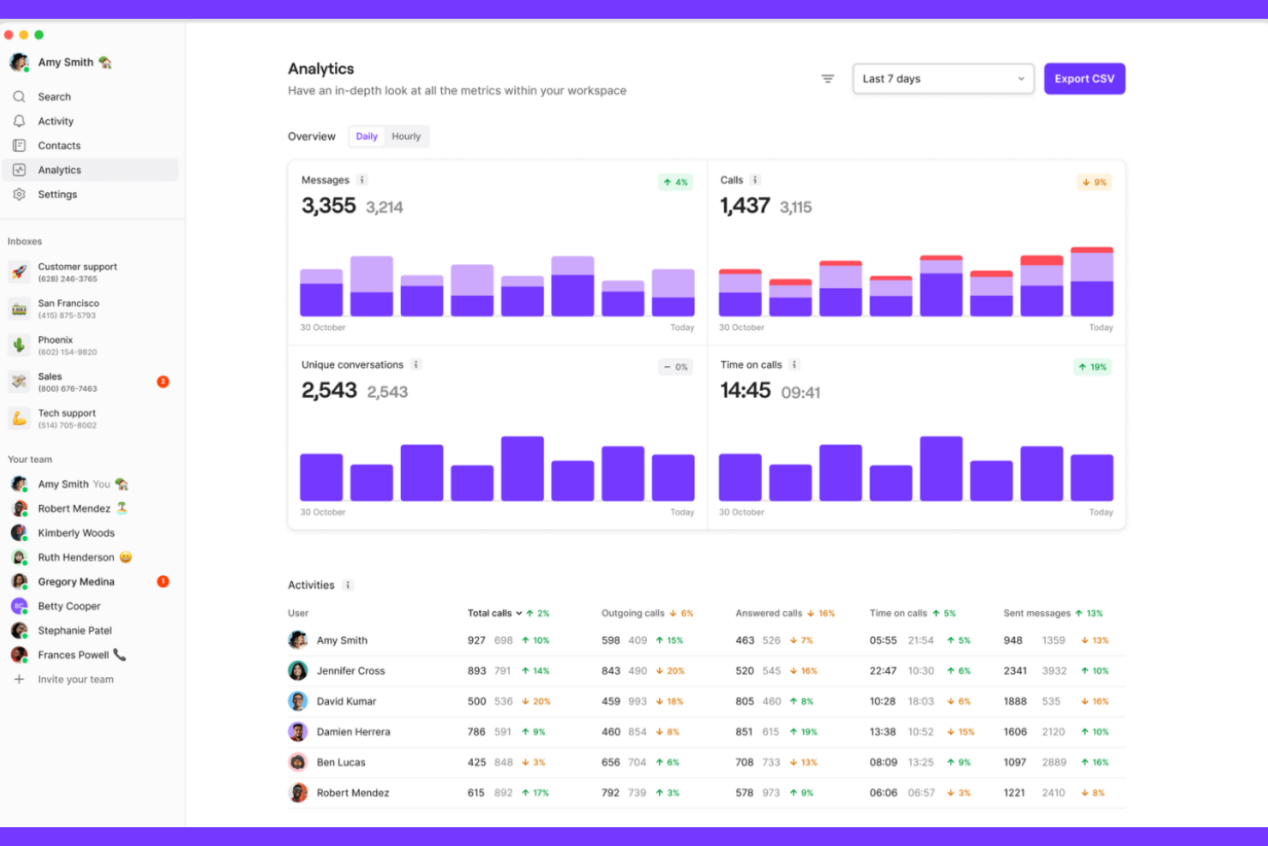Switch to the Hourly view

(405, 135)
